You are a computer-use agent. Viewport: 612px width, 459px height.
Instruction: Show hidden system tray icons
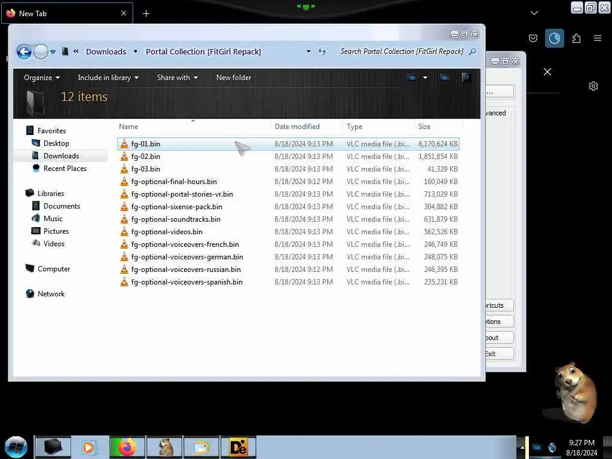coord(522,447)
